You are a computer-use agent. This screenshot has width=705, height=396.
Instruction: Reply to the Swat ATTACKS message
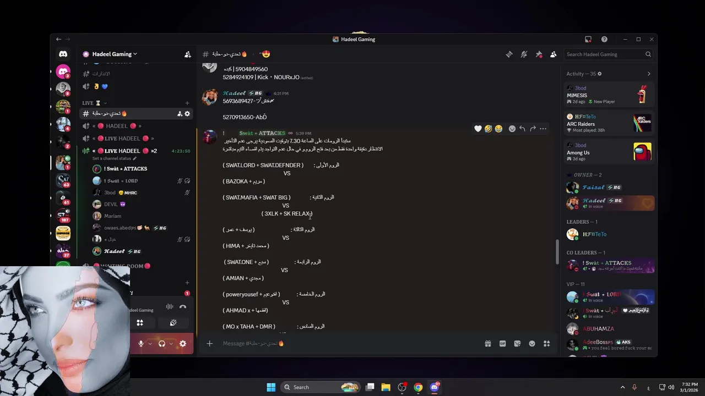(x=522, y=129)
